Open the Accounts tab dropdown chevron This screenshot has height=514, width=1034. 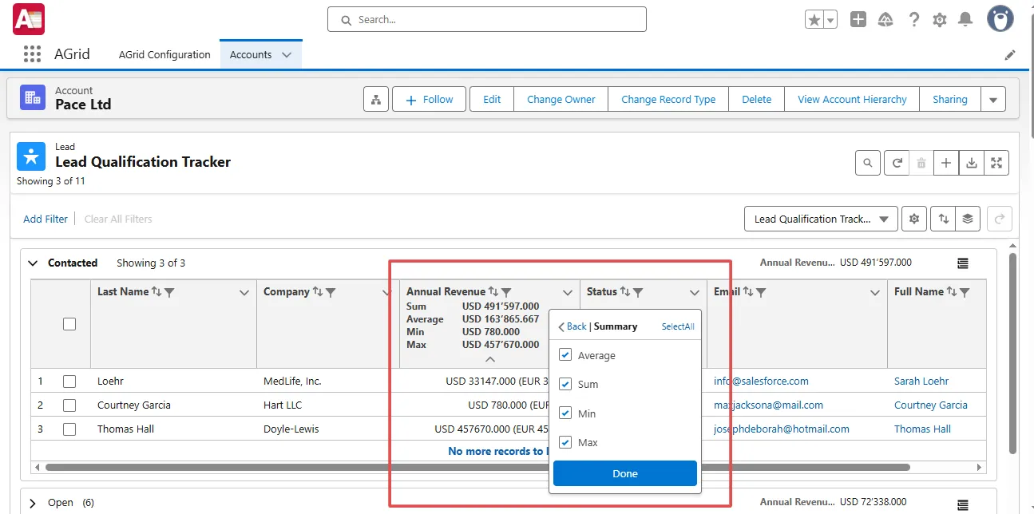point(287,55)
